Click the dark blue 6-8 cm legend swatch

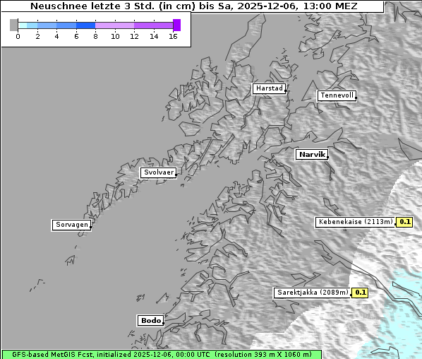(86, 25)
